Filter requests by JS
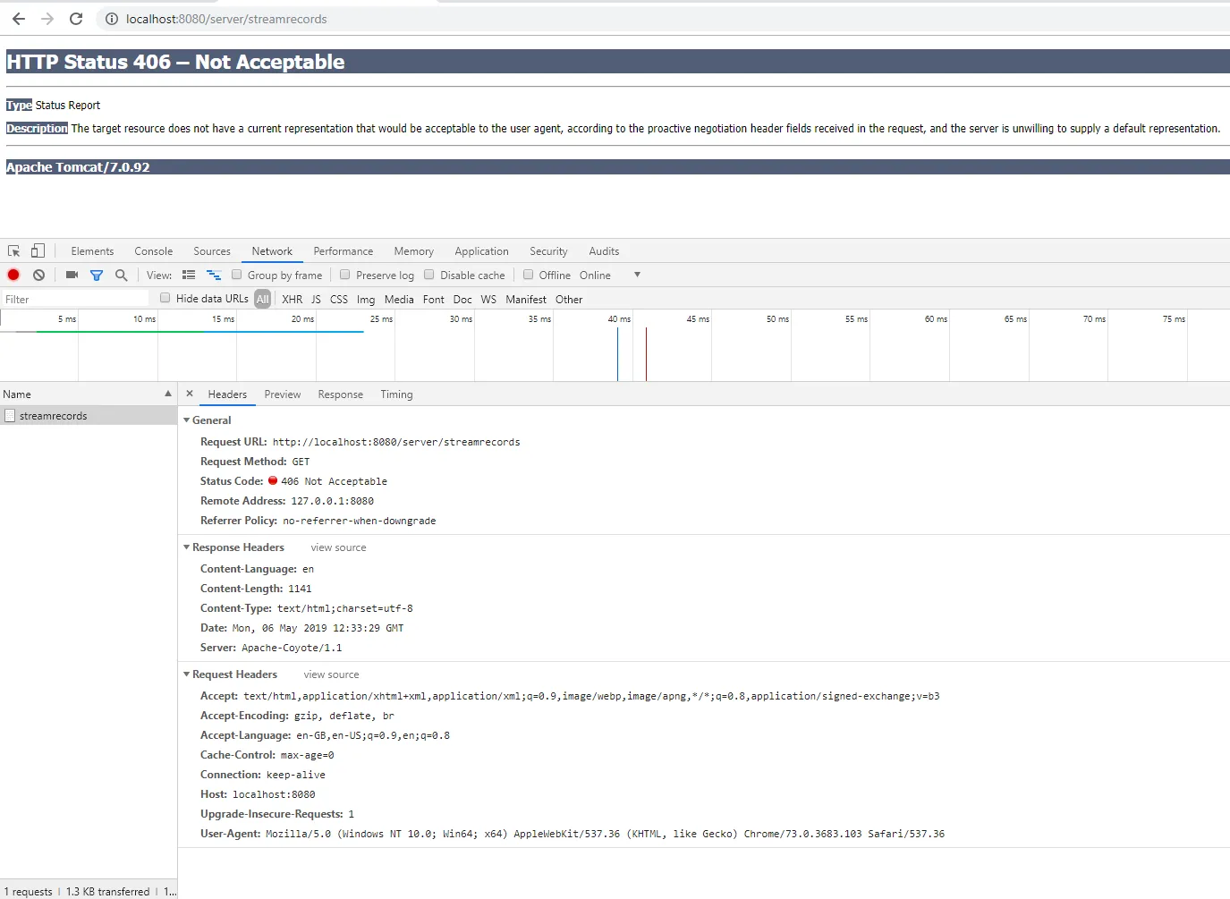Screen dimensions: 1230x899 [x=316, y=300]
